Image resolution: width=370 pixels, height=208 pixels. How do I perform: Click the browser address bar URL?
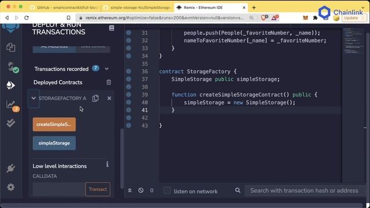(164, 18)
